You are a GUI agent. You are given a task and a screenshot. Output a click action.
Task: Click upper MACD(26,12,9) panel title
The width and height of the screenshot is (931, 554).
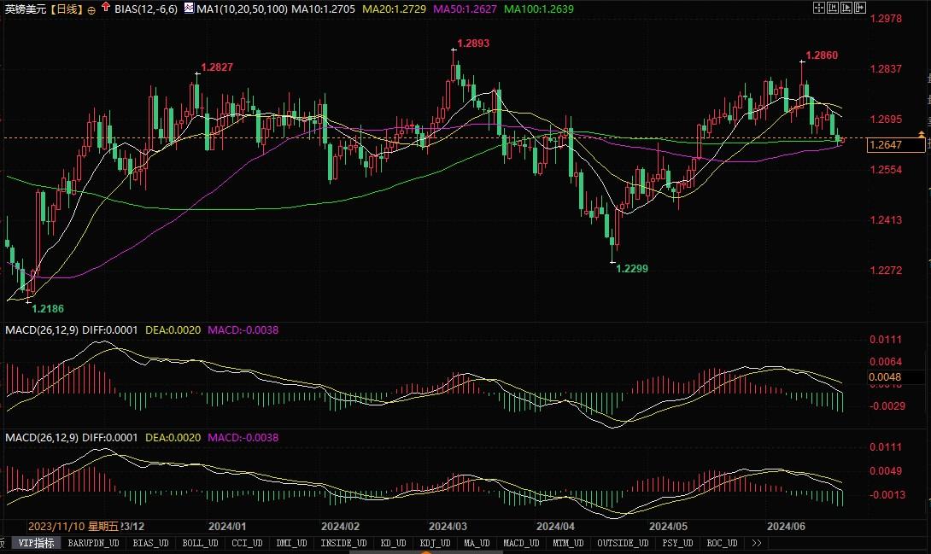(x=42, y=329)
